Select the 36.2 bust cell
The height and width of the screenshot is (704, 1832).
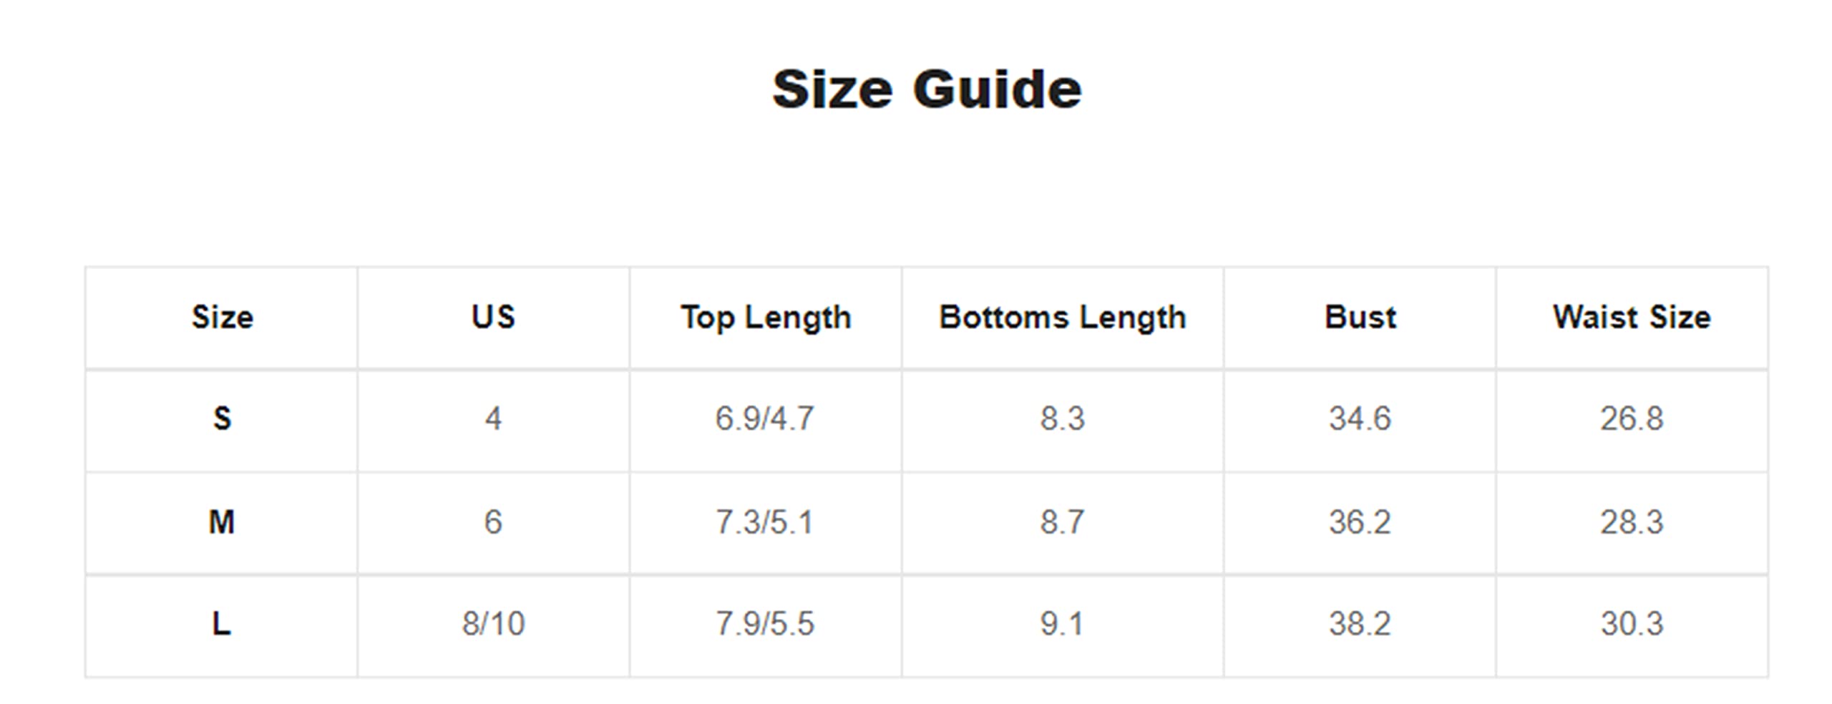pyautogui.click(x=1360, y=522)
